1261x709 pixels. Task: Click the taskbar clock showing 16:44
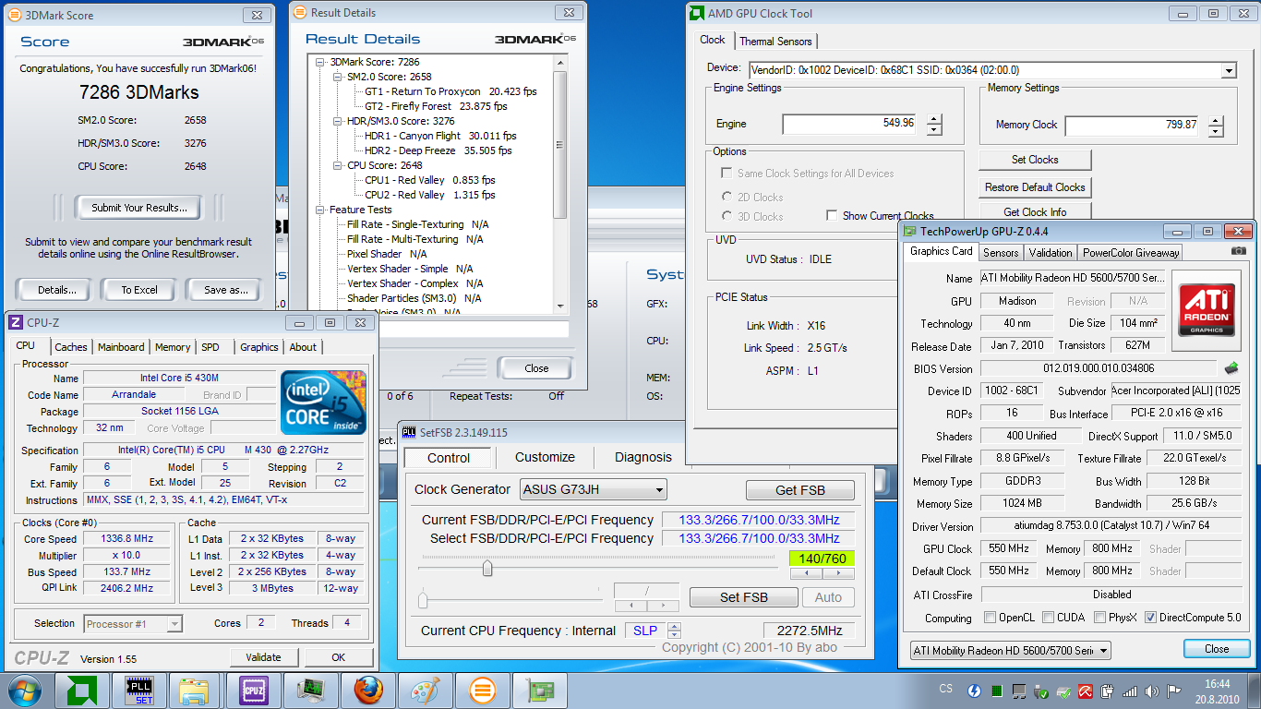[1217, 684]
